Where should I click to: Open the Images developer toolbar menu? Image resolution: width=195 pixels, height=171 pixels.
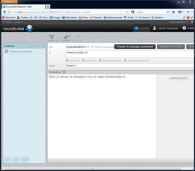55,17
